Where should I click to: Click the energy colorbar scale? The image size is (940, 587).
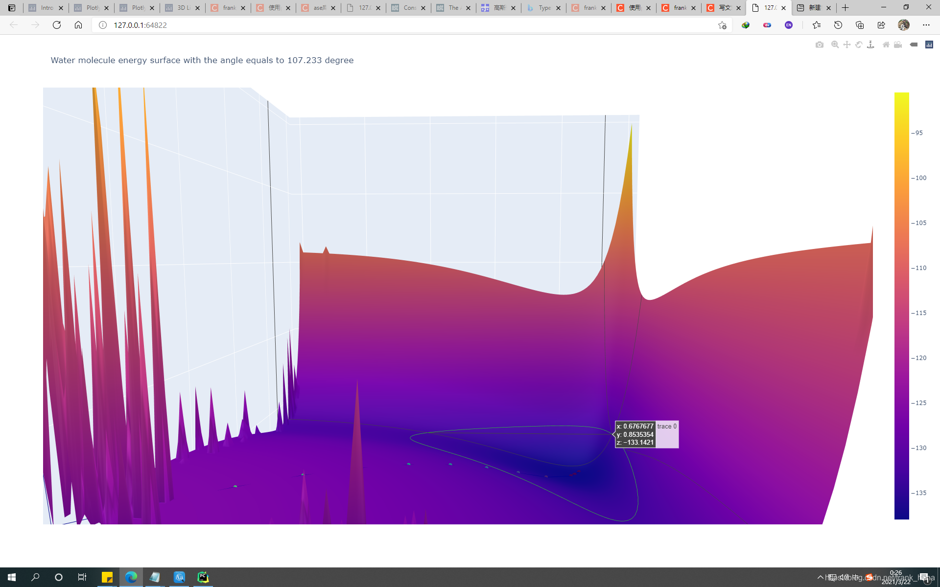[901, 305]
